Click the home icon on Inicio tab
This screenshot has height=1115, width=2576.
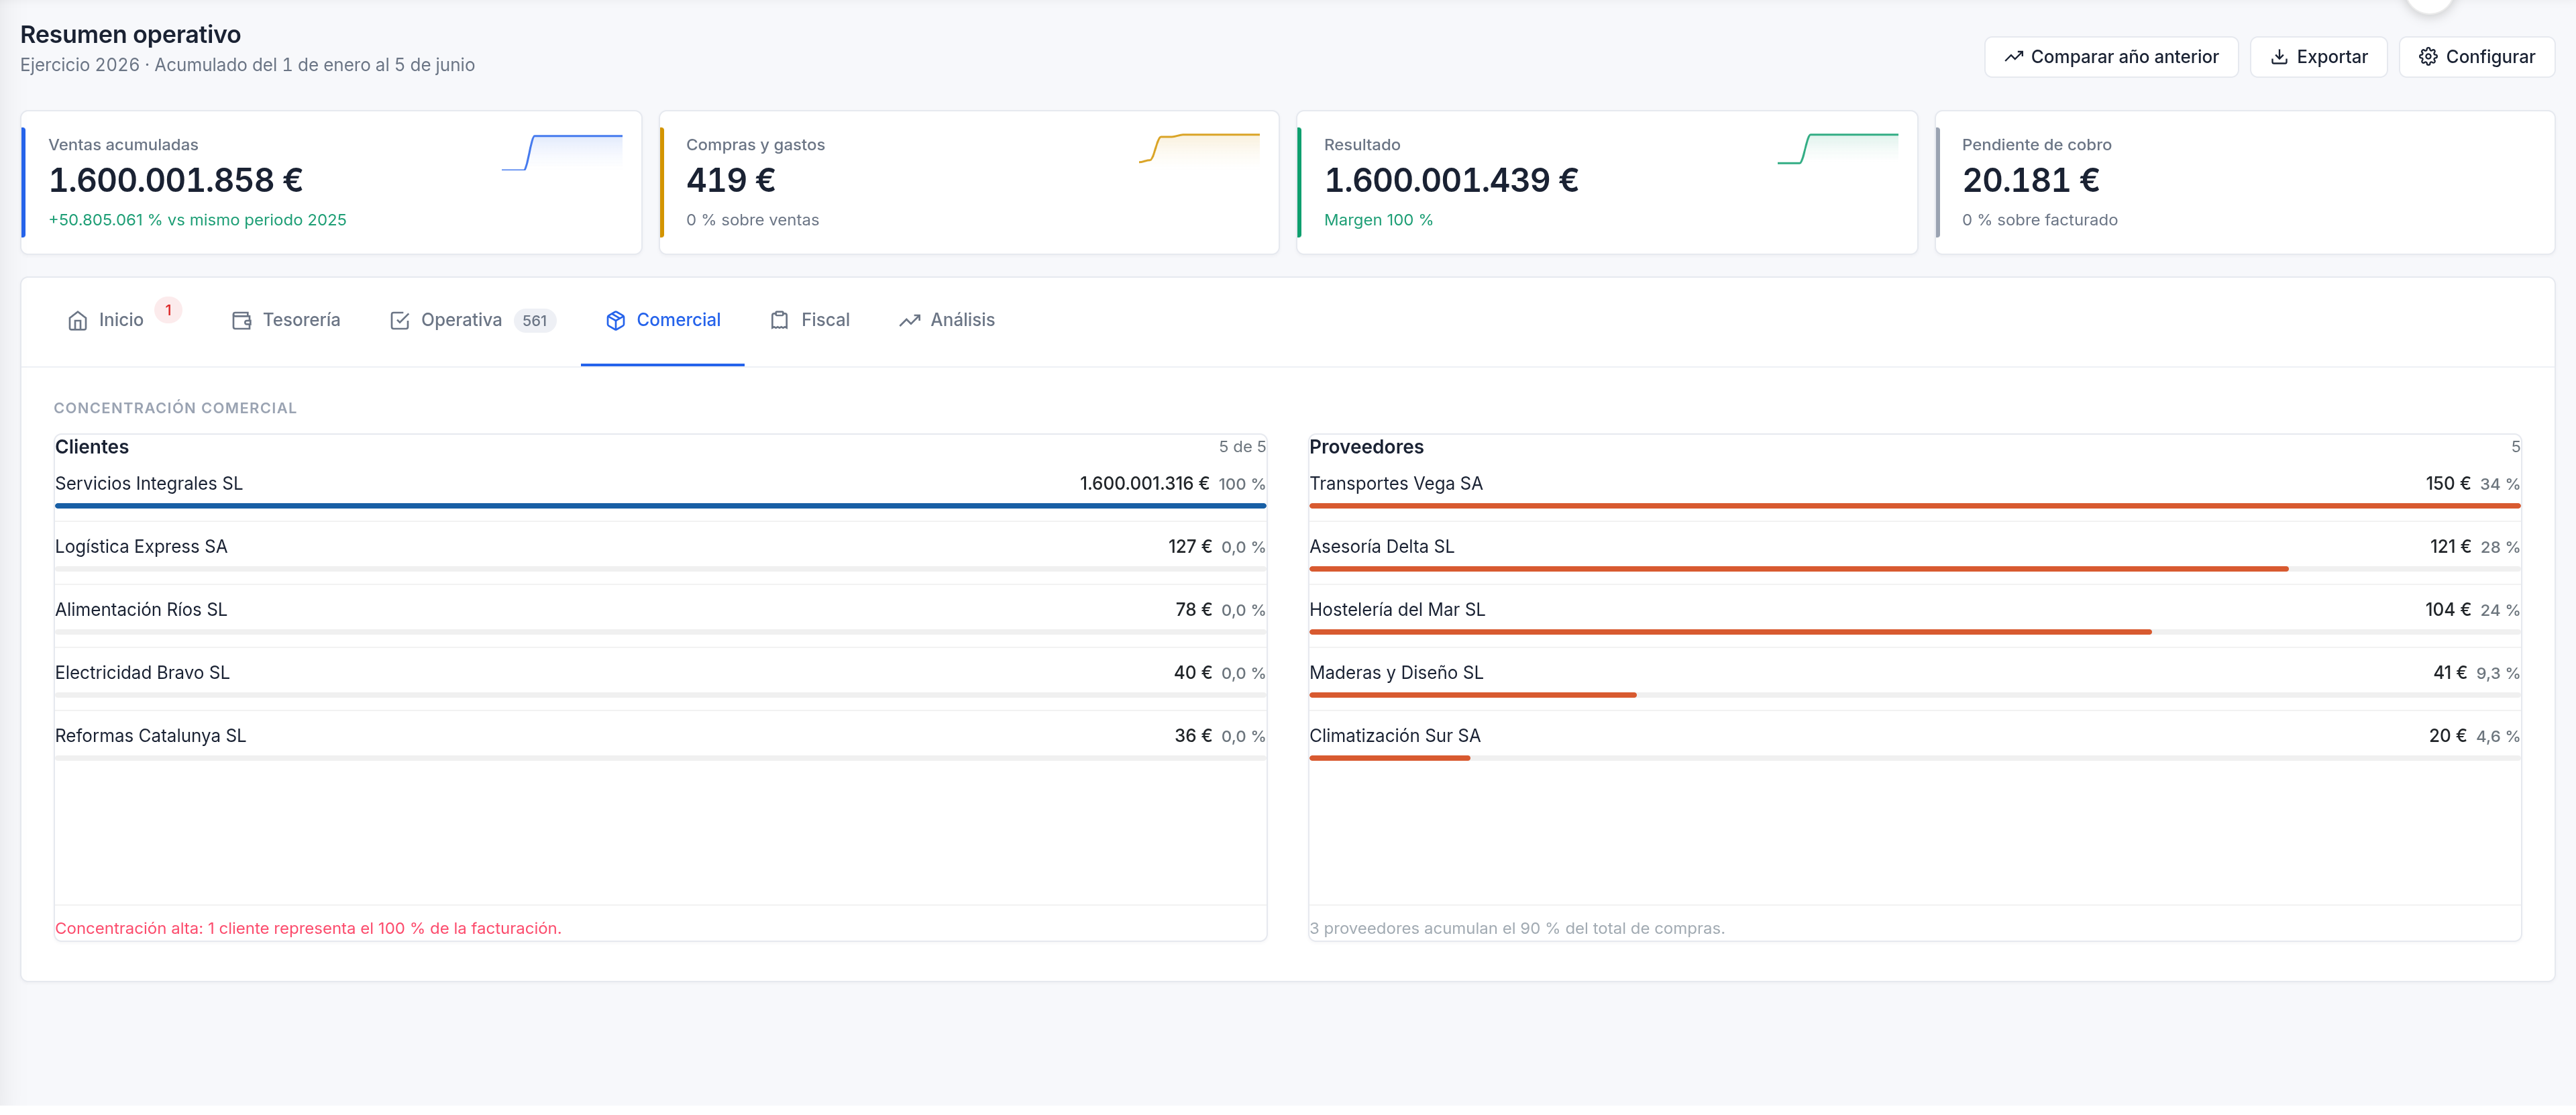(x=77, y=321)
